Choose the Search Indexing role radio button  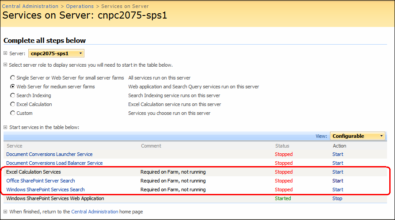(12, 95)
